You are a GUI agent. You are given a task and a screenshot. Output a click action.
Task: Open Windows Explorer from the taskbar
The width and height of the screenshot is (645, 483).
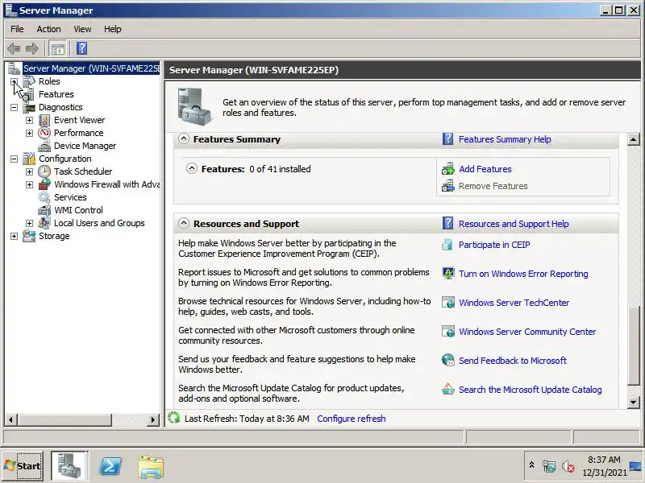pos(151,467)
